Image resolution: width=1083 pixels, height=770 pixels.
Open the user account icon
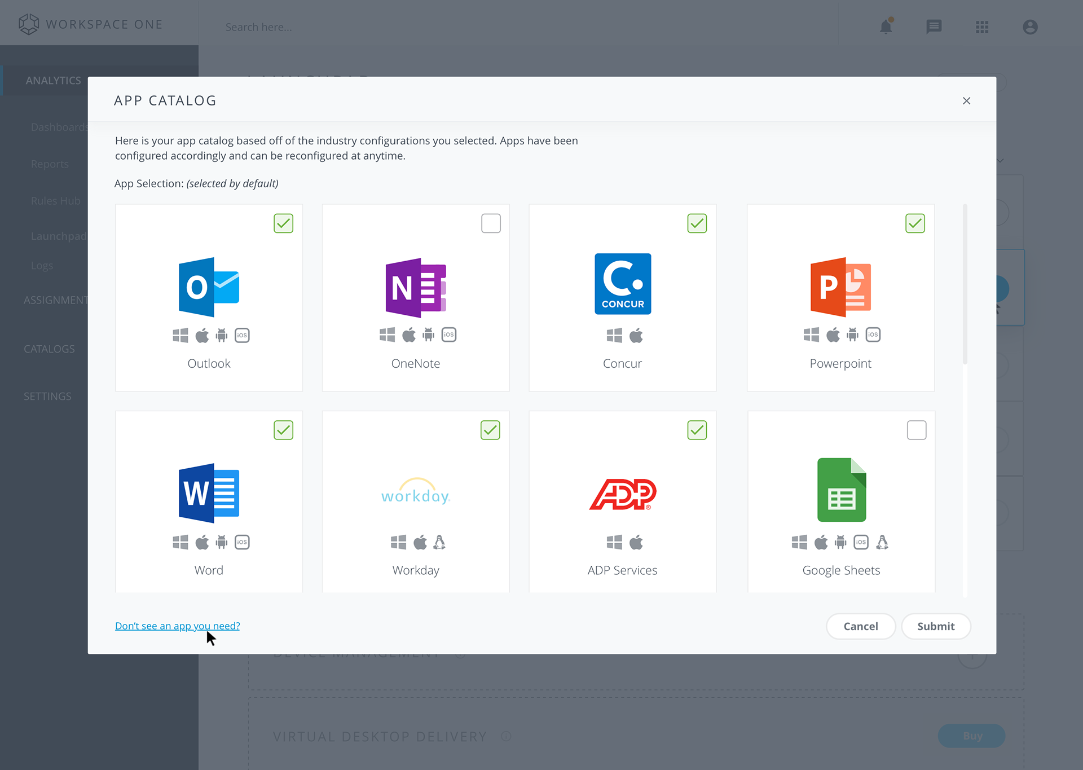click(1030, 27)
